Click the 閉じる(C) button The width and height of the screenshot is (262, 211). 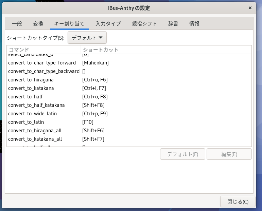pos(238,202)
